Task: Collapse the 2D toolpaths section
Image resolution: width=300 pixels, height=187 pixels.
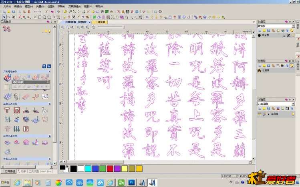Action: pos(50,104)
